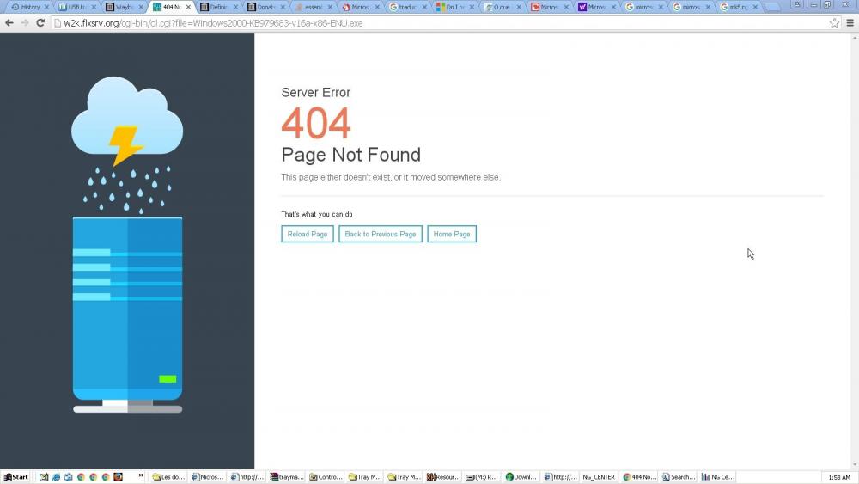Screen dimensions: 859x484
Task: Open the Windows Start menu
Action: pyautogui.click(x=15, y=476)
